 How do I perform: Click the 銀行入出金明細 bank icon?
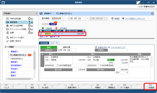[7, 26]
